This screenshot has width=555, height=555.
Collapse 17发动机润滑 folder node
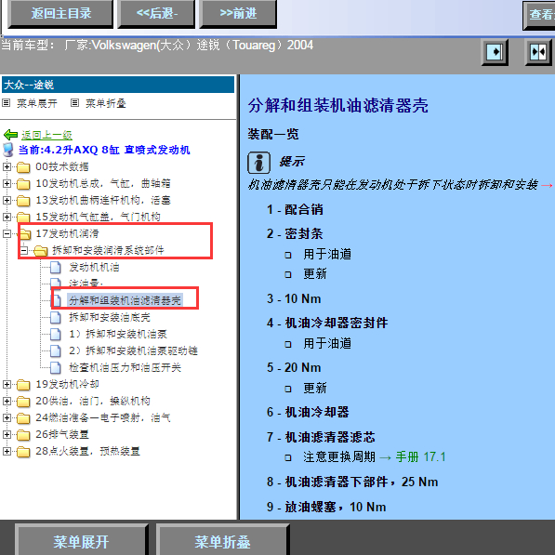point(7,233)
